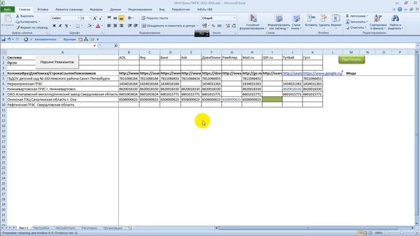Screen dimensions: 420x236
Task: Click the zoom slider in status bar
Action: click(x=401, y=233)
